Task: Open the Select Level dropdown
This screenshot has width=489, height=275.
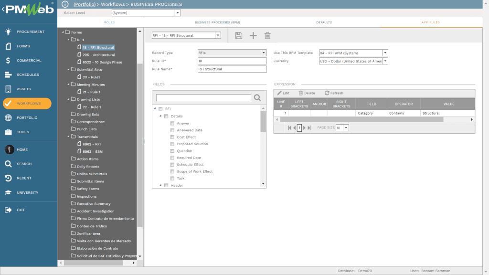Action: click(x=178, y=13)
